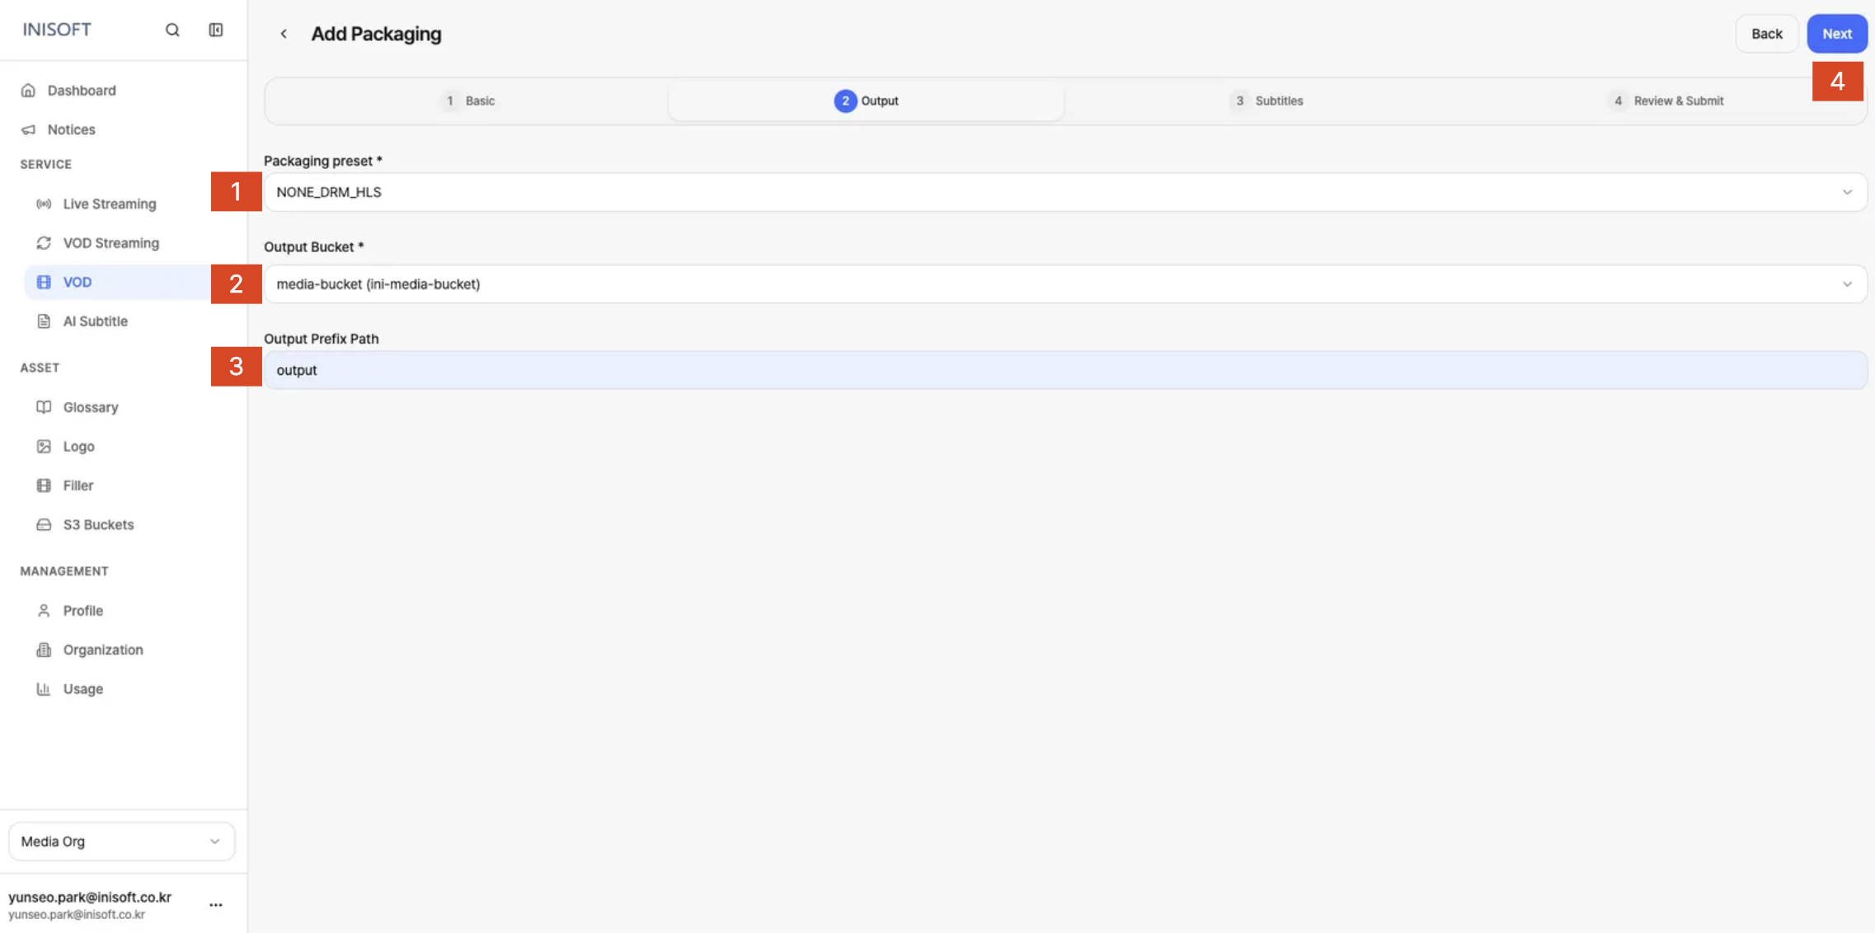Click the Organization building icon
Viewport: 1875px width, 933px height.
coord(44,649)
